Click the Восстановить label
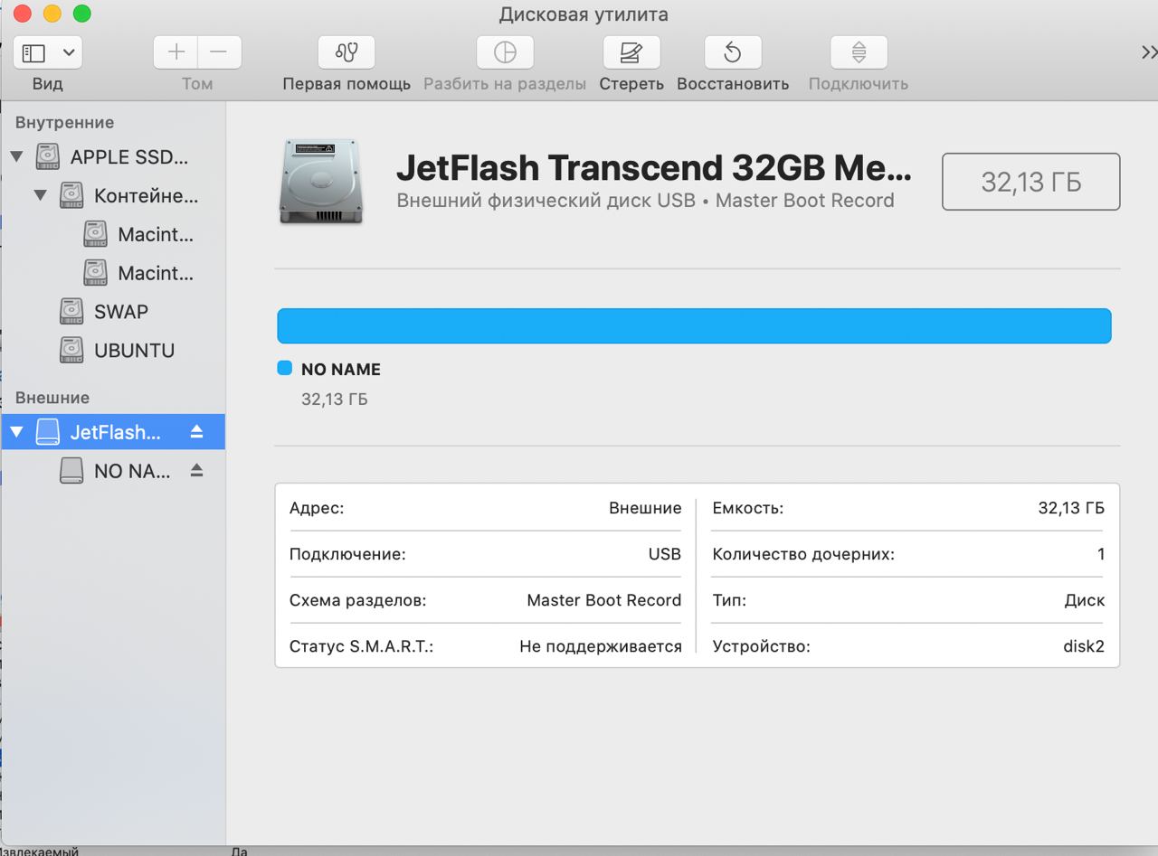 tap(733, 84)
